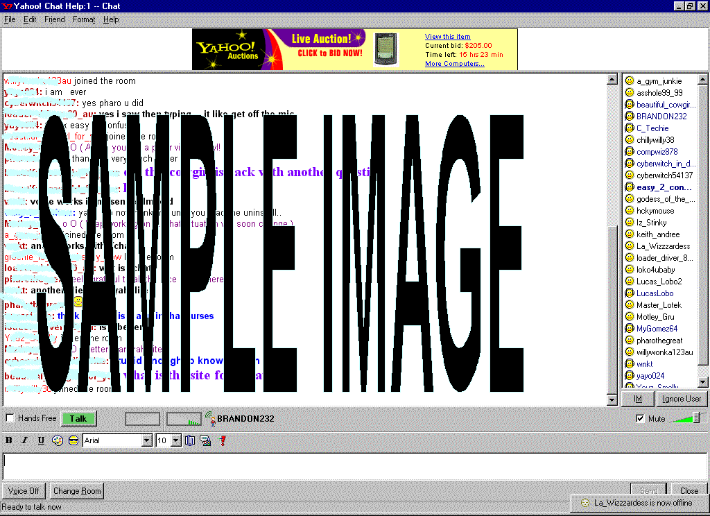Click the red exclamation audible icon

[x=222, y=440]
